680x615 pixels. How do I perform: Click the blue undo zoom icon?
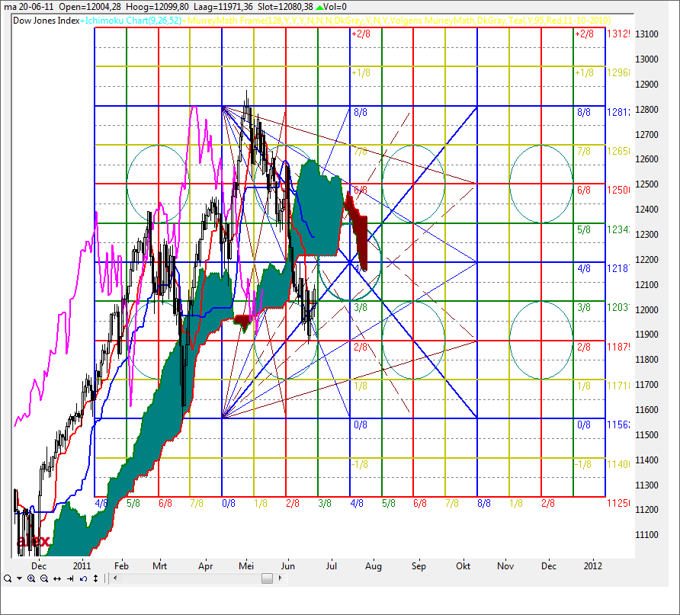click(x=82, y=579)
